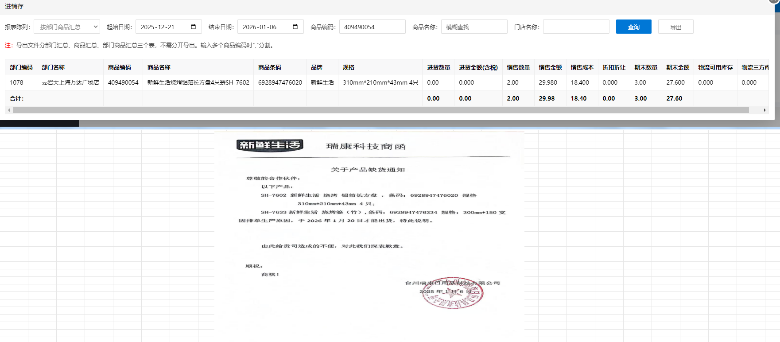The height and width of the screenshot is (342, 780).
Task: Click the red company stamp on the letter
Action: (453, 293)
